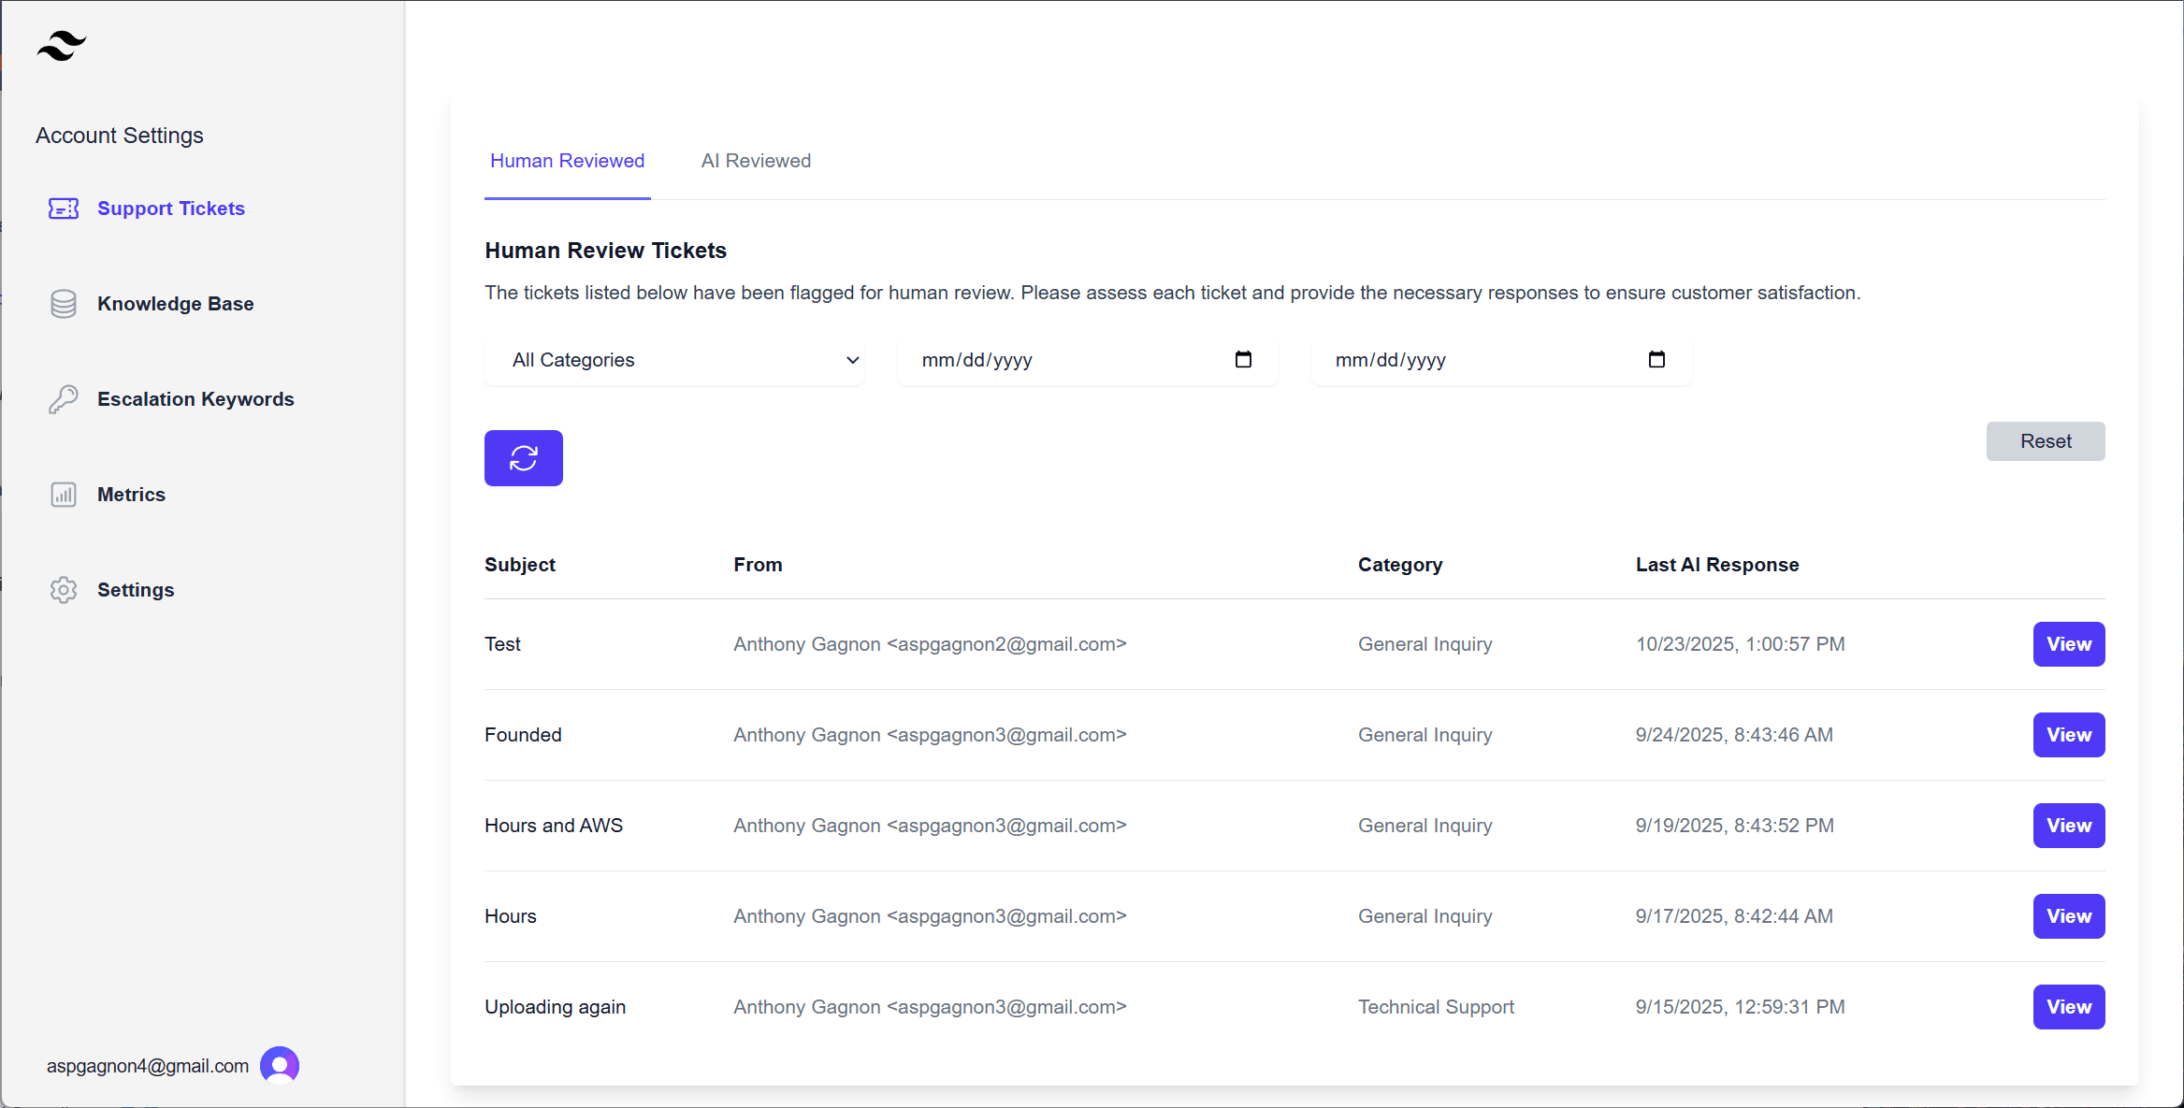Click aspgagnon4@gmail.com account label
Viewport: 2184px width, 1108px height.
pos(146,1065)
